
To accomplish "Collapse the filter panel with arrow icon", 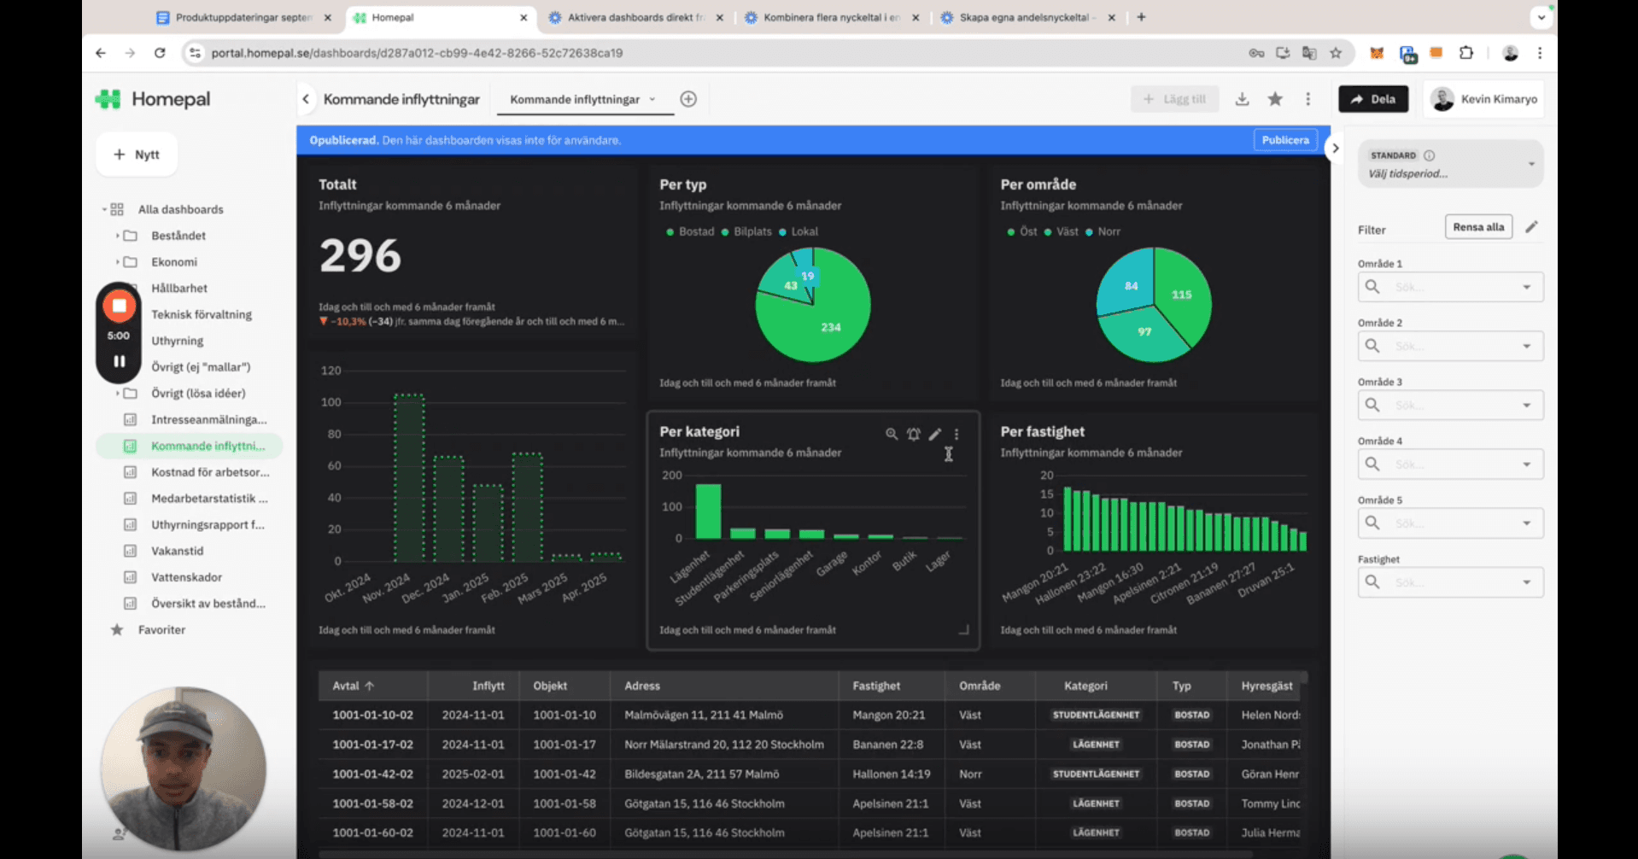I will pyautogui.click(x=1335, y=149).
